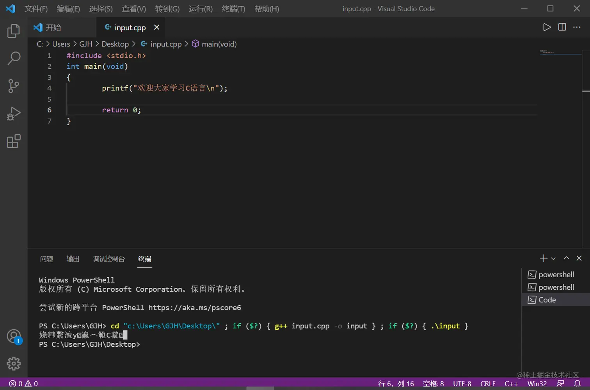Viewport: 590px width, 390px height.
Task: Select the Code terminal entry
Action: click(x=556, y=300)
